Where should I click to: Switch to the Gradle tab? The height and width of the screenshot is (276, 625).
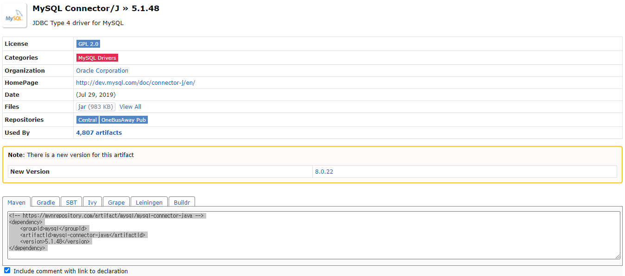(46, 202)
